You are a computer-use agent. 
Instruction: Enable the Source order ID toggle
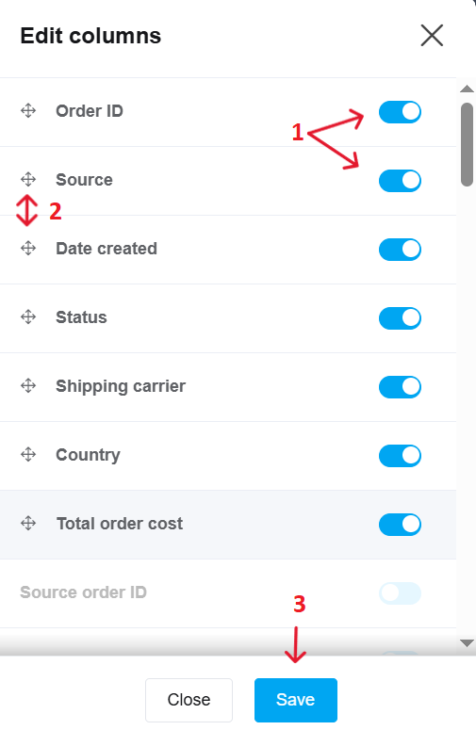[x=400, y=593]
